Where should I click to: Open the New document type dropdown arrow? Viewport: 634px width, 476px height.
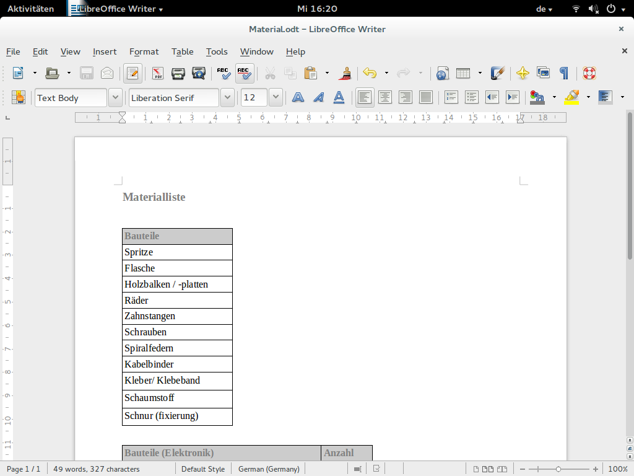coord(35,73)
